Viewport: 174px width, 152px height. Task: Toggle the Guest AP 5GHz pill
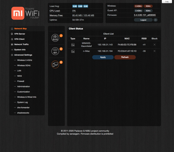pyautogui.click(x=148, y=11)
